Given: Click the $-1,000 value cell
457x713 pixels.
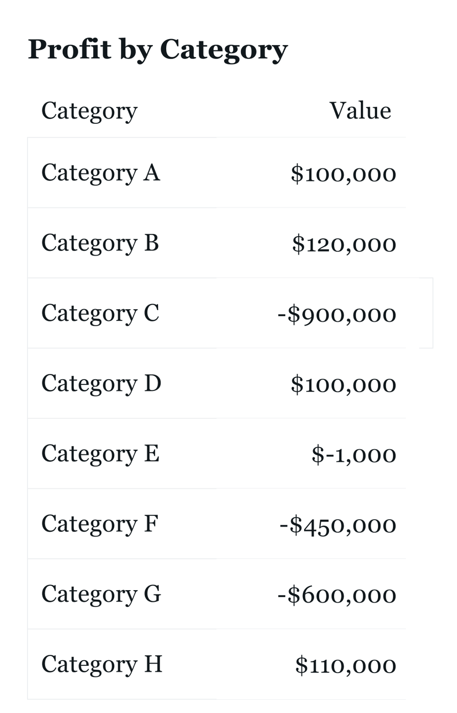Looking at the screenshot, I should click(x=354, y=454).
